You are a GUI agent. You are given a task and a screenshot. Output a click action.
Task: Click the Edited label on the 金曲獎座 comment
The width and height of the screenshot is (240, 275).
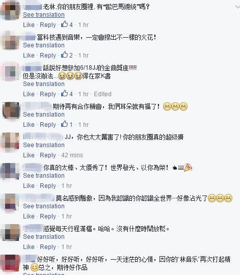102,94
